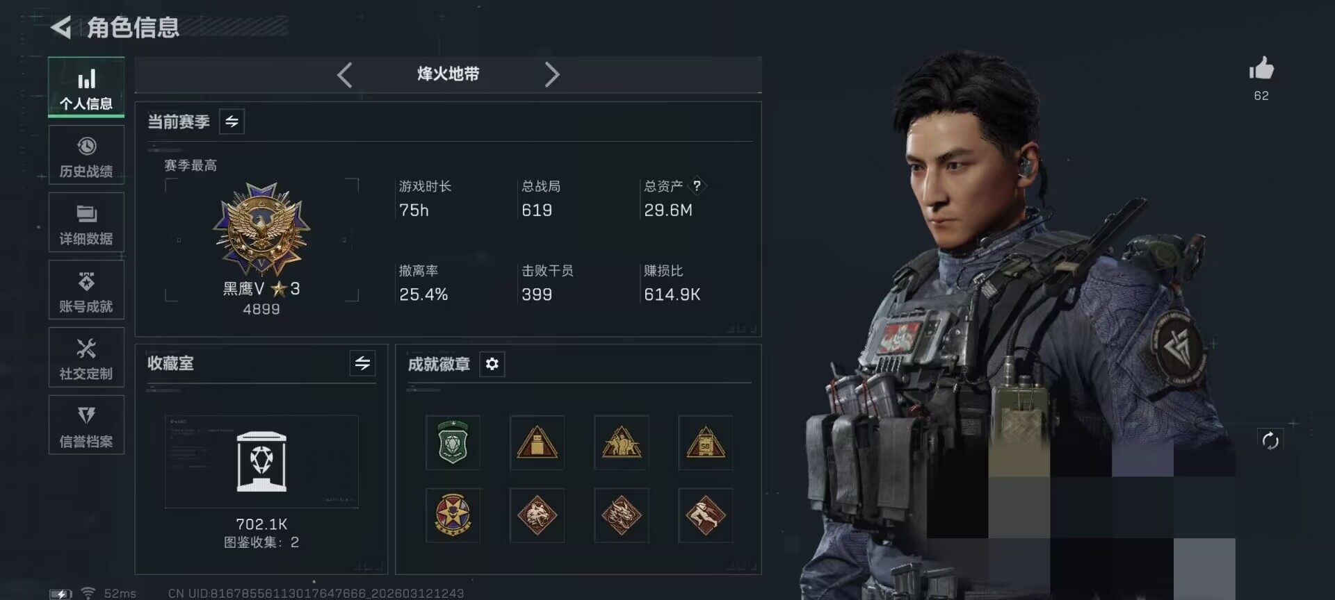The width and height of the screenshot is (1335, 600).
Task: Open the 个人信息 sidebar tab
Action: (86, 88)
